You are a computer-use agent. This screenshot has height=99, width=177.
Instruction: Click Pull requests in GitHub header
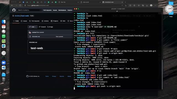tap(47, 10)
